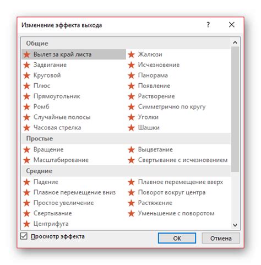This screenshot has height=265, width=261.
Task: Select the Исчезновение effect entry
Action: click(178, 65)
